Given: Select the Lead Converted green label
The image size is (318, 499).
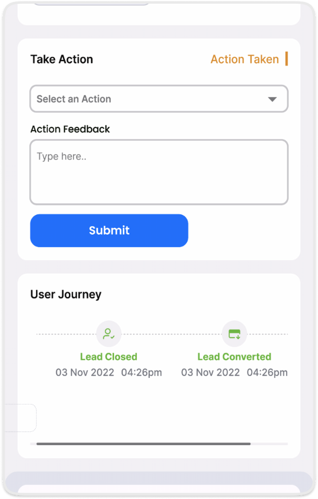Looking at the screenshot, I should 234,357.
